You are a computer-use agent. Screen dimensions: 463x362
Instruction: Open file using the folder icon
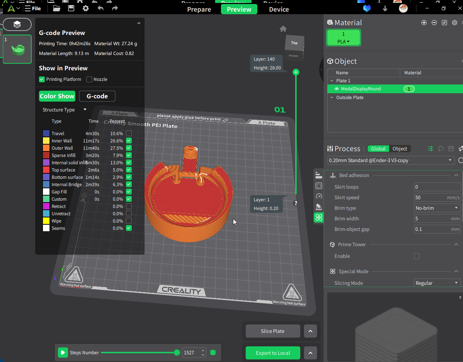(x=56, y=8)
